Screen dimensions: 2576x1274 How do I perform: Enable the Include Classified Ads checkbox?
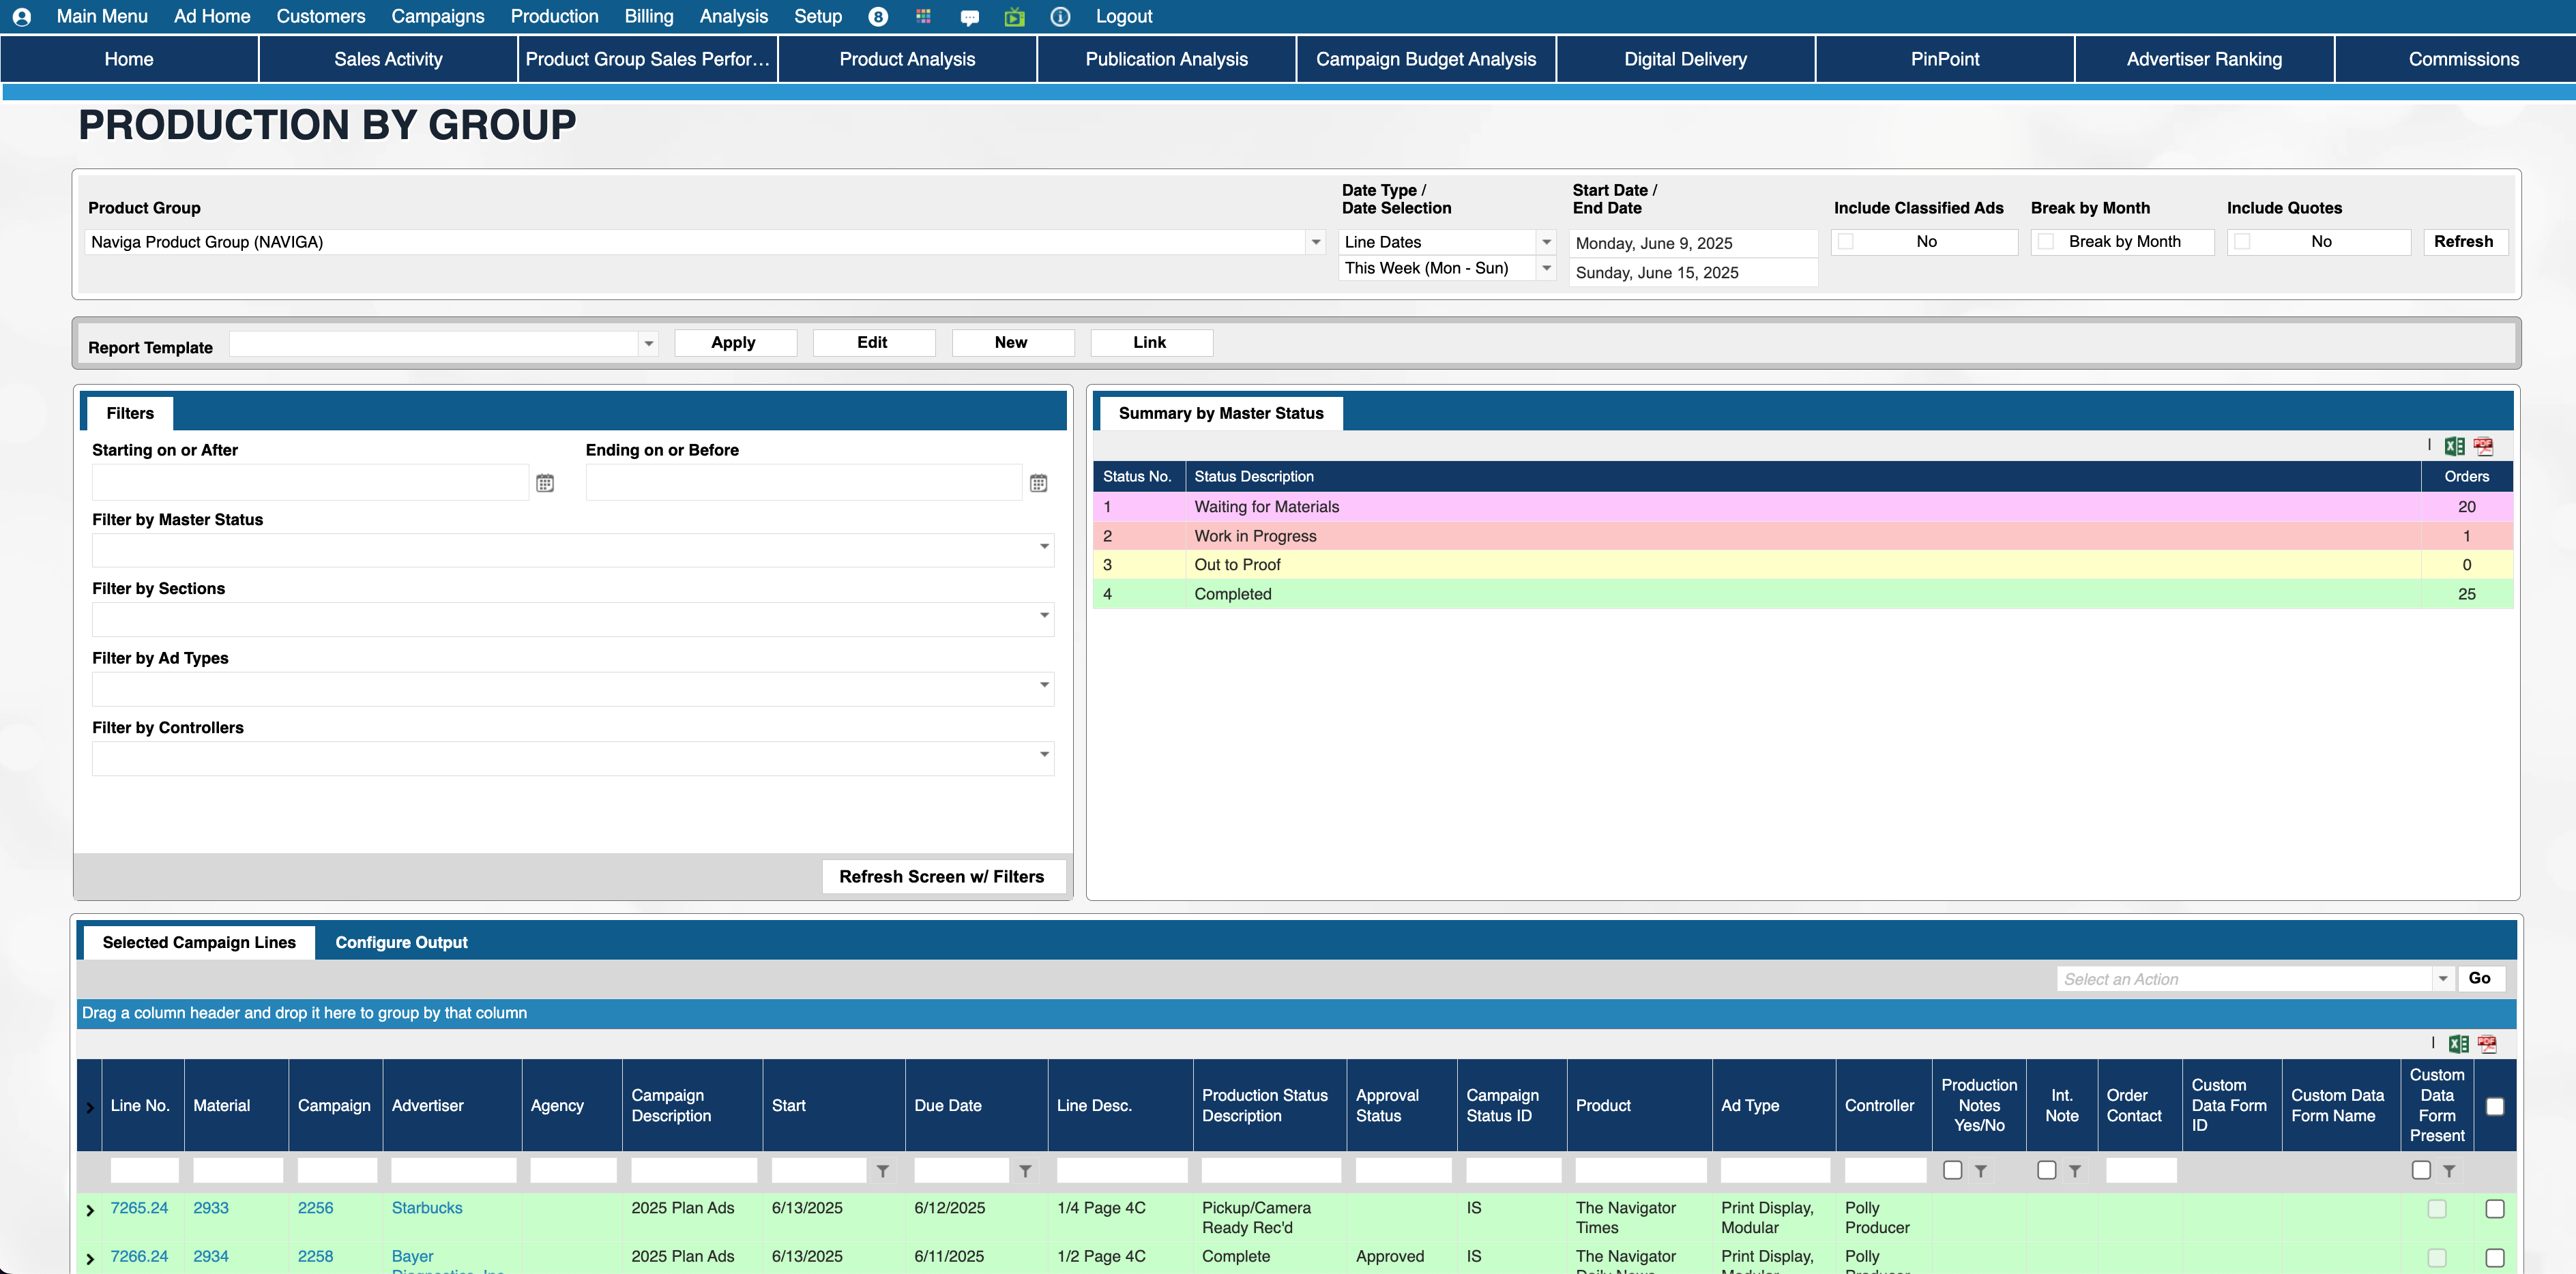1846,242
